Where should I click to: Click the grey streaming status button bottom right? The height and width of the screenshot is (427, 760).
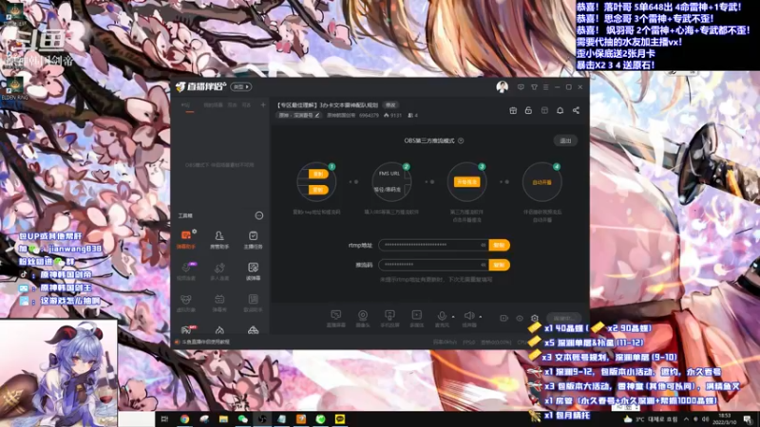tap(563, 318)
